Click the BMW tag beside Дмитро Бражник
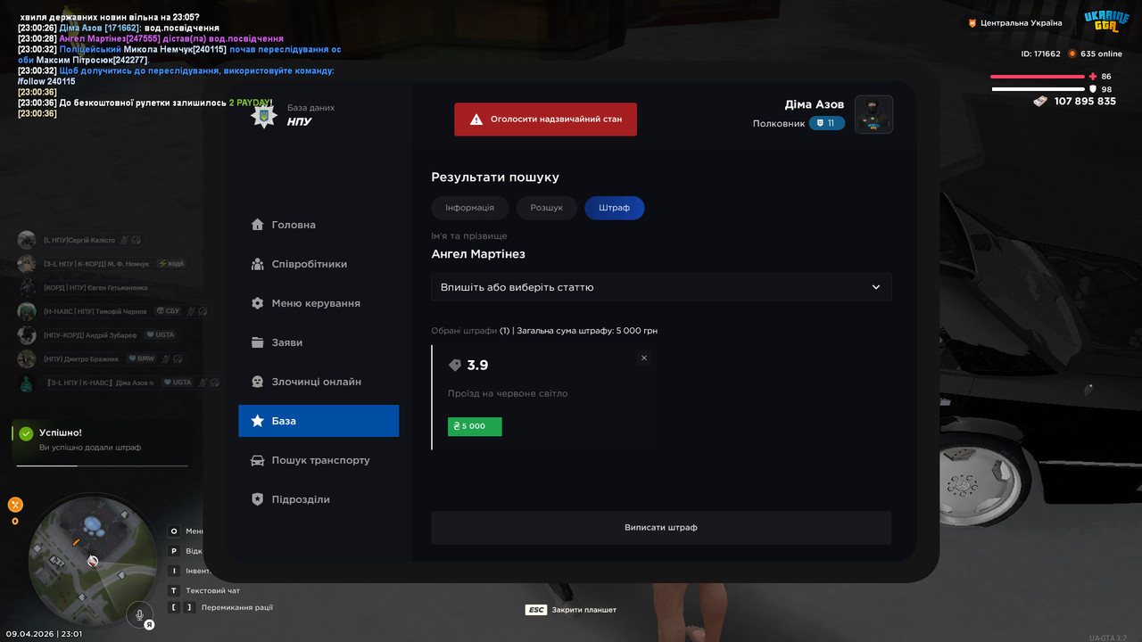Viewport: 1142px width, 642px height. pyautogui.click(x=141, y=358)
